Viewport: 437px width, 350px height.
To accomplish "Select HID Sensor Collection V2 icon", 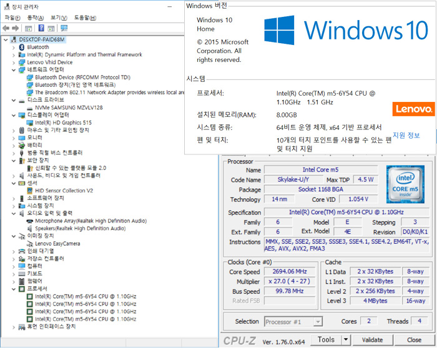I will 29,191.
